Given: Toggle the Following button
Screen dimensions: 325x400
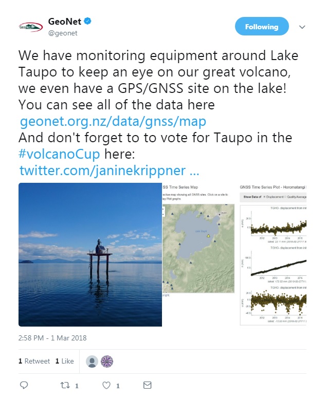Looking at the screenshot, I should tap(262, 26).
